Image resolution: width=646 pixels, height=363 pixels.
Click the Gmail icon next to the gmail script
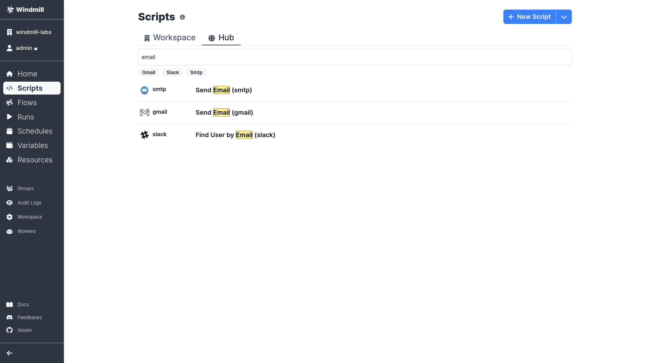point(144,112)
